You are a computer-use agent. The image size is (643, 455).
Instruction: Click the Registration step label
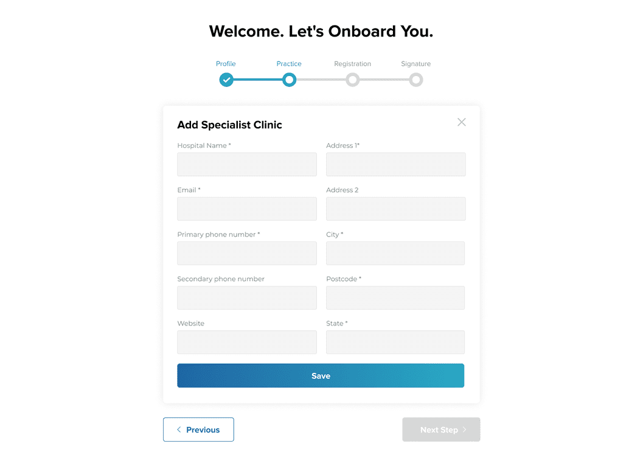tap(352, 64)
